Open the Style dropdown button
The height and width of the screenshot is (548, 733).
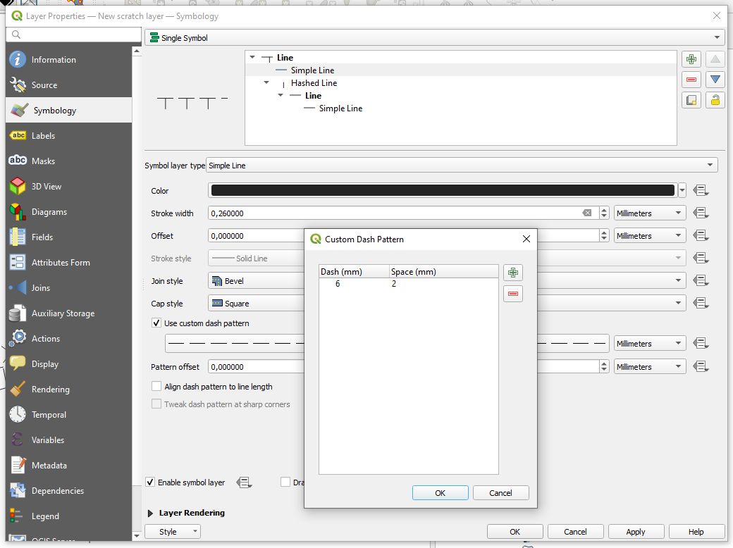[x=173, y=532]
